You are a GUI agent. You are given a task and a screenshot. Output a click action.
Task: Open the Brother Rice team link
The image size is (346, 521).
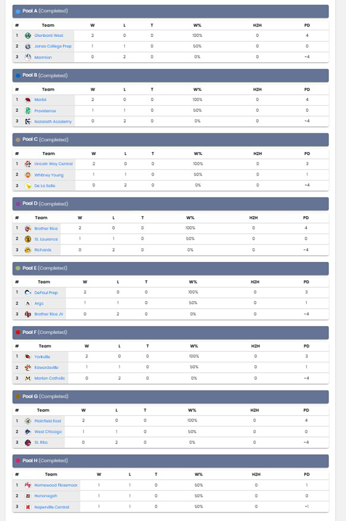coord(46,228)
